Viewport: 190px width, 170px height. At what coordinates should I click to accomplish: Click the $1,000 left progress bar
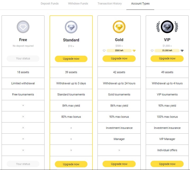(167, 51)
